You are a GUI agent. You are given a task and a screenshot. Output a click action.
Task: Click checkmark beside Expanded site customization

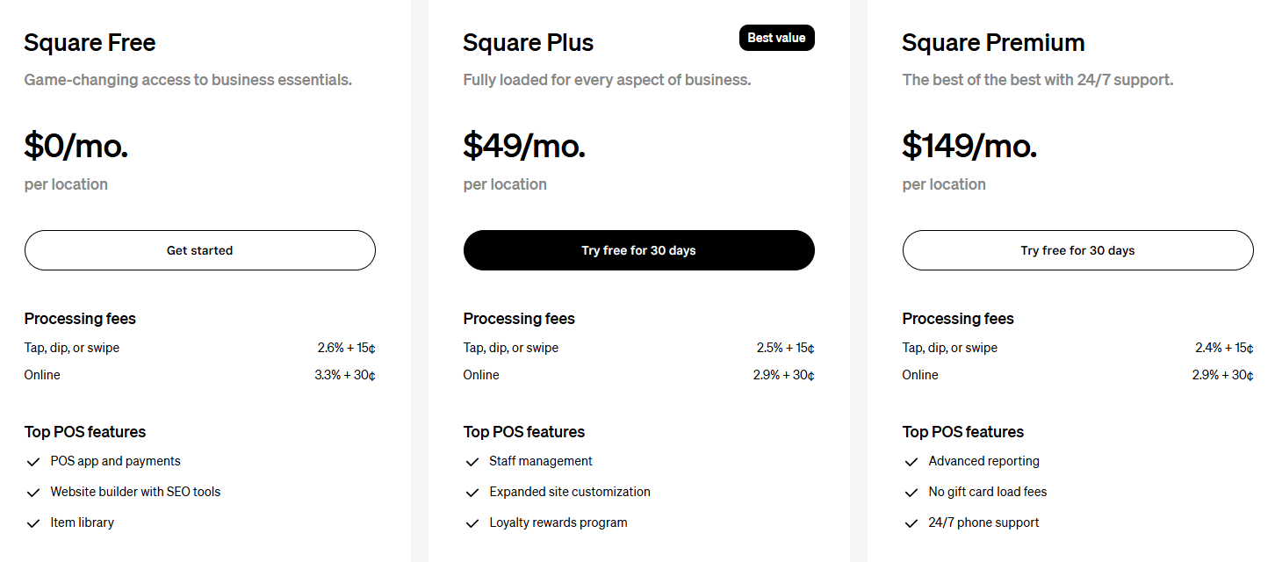tap(472, 493)
